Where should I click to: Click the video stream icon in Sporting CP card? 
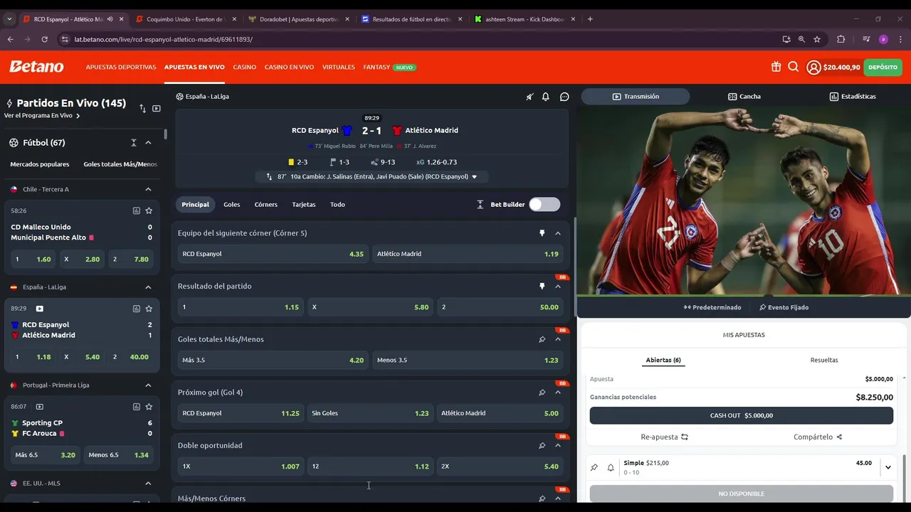click(x=39, y=407)
